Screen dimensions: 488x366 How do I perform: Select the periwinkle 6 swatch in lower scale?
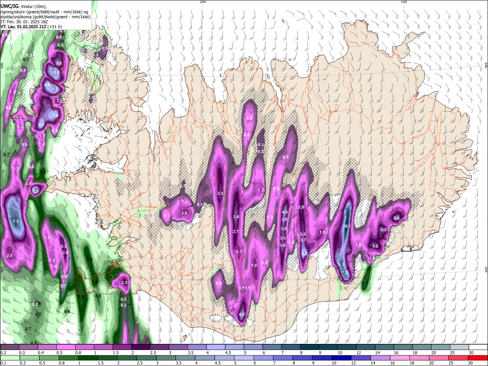pos(263,358)
